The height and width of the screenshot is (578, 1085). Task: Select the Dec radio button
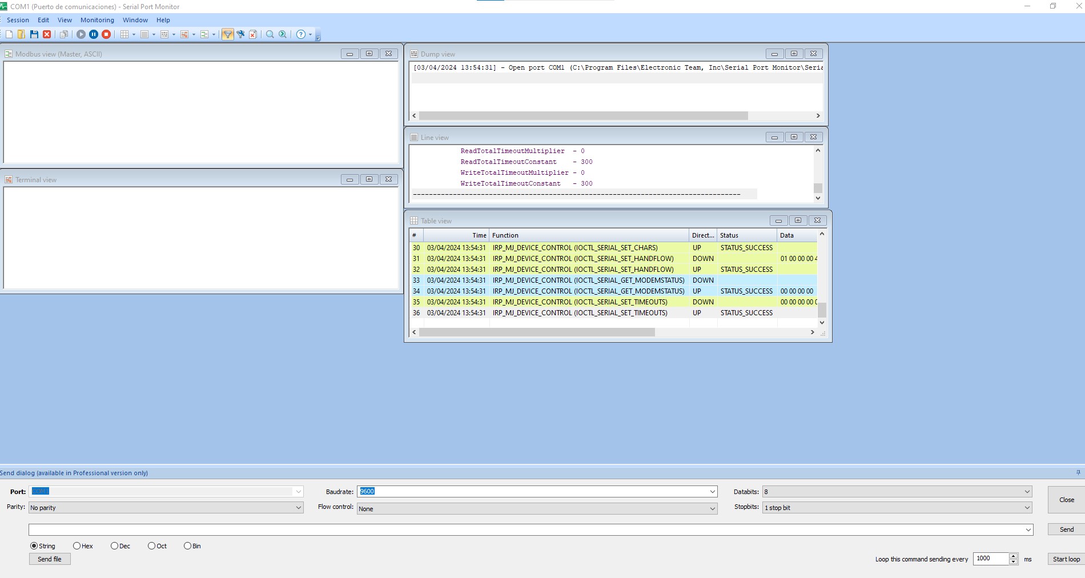114,546
